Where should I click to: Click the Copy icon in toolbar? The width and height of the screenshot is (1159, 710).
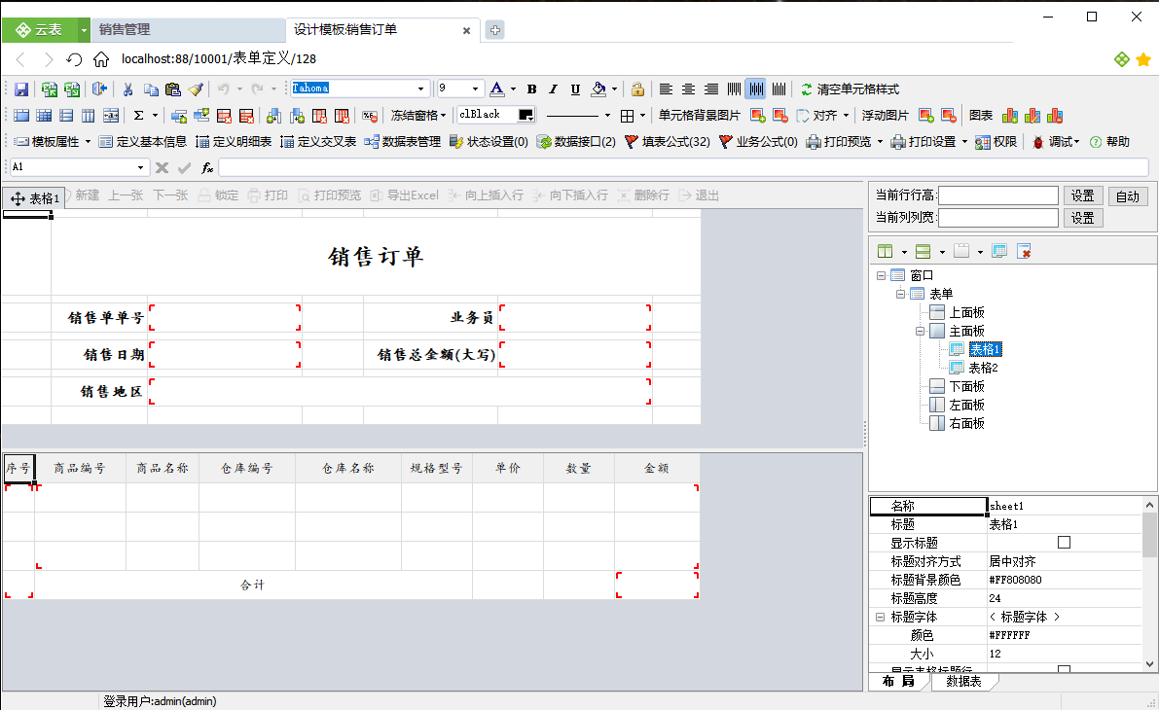coord(151,89)
